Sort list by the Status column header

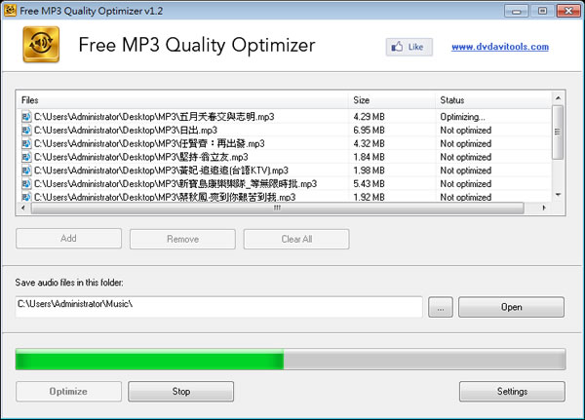pyautogui.click(x=492, y=100)
